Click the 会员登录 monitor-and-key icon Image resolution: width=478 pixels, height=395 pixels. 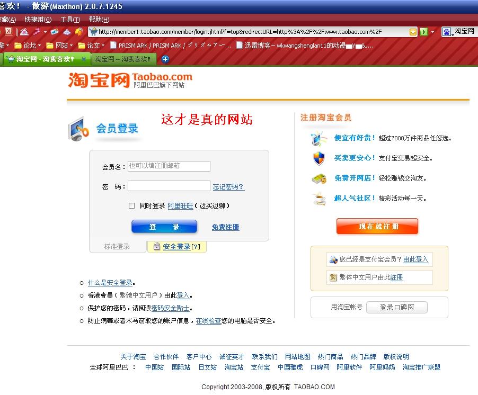[x=78, y=129]
